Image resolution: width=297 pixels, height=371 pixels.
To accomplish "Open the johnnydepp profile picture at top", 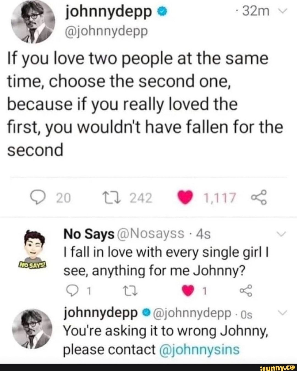I will click(x=32, y=26).
